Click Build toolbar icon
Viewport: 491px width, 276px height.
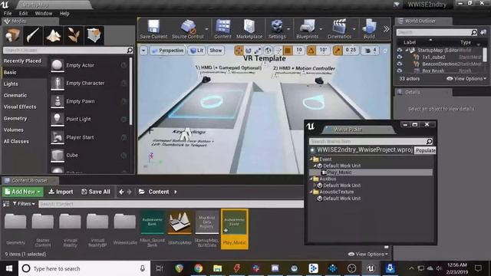369,29
